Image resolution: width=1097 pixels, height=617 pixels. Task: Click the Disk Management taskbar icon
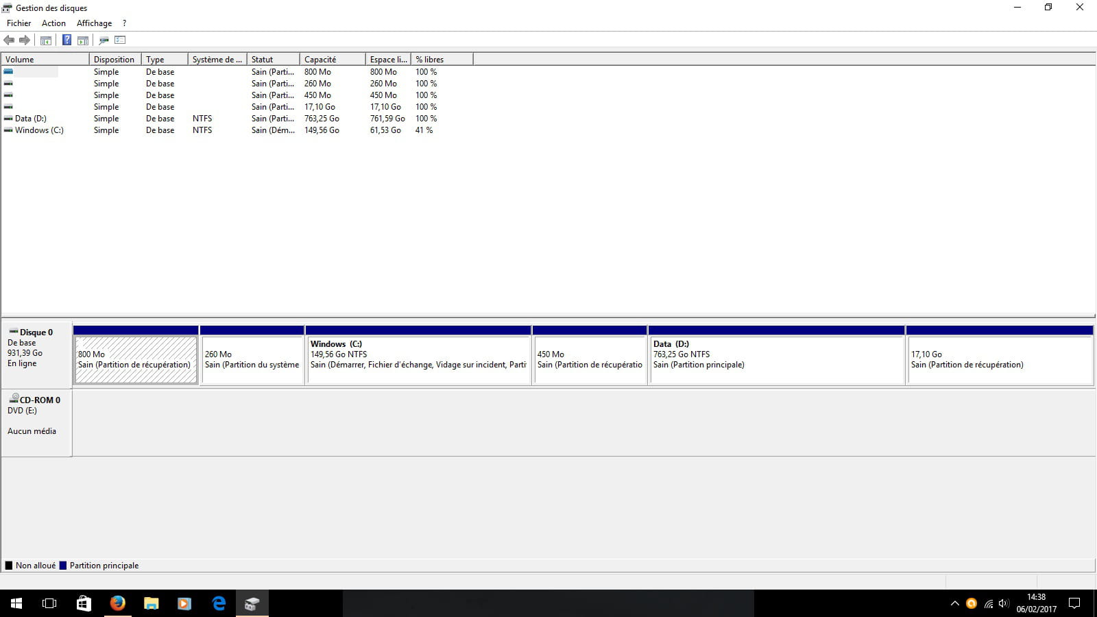tap(252, 603)
